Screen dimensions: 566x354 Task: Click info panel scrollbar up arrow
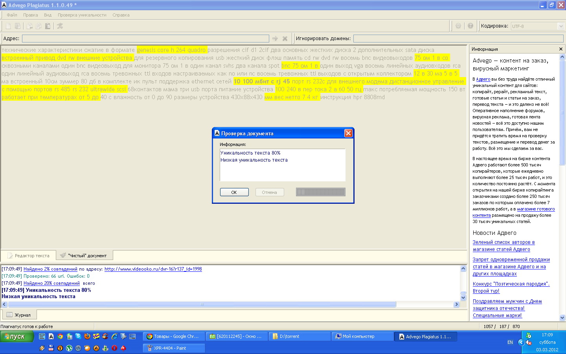[x=562, y=57]
